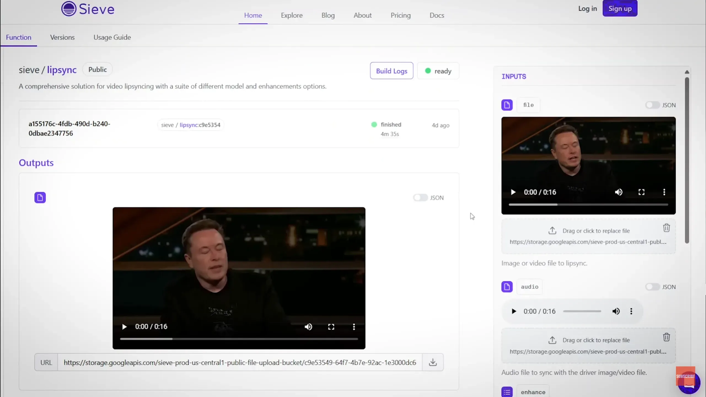Screen dimensions: 706x397
Task: Open the Pricing menu item
Action: tap(401, 15)
